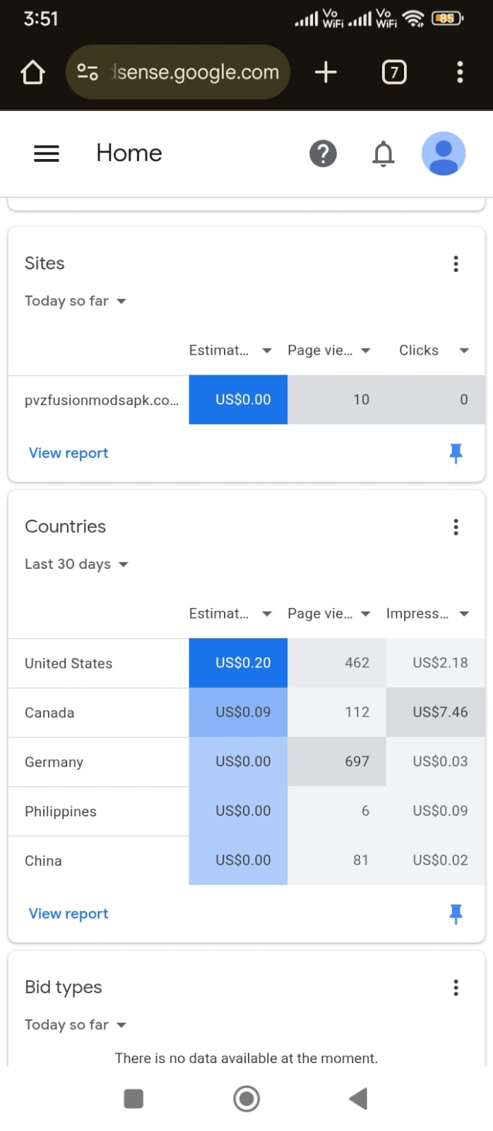This screenshot has width=493, height=1131.
Task: Select the United States US$0.20 earnings cell
Action: click(x=238, y=663)
